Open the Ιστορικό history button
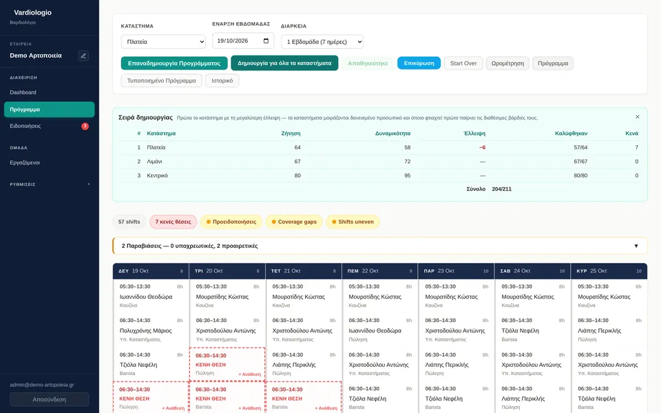 point(222,81)
